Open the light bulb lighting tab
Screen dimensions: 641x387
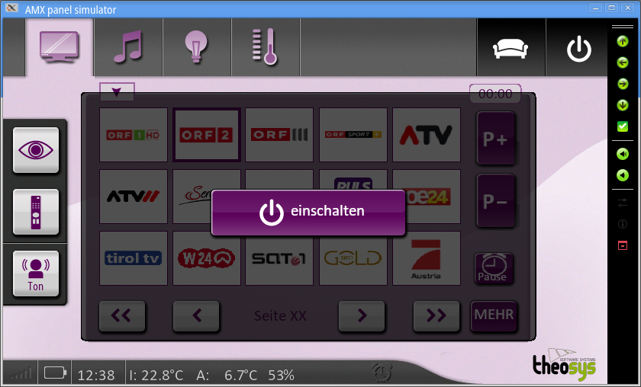pos(197,47)
